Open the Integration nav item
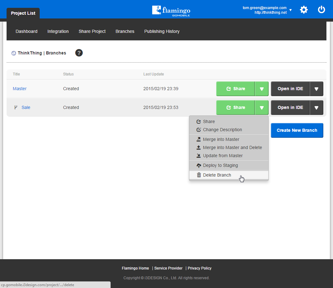 (58, 31)
